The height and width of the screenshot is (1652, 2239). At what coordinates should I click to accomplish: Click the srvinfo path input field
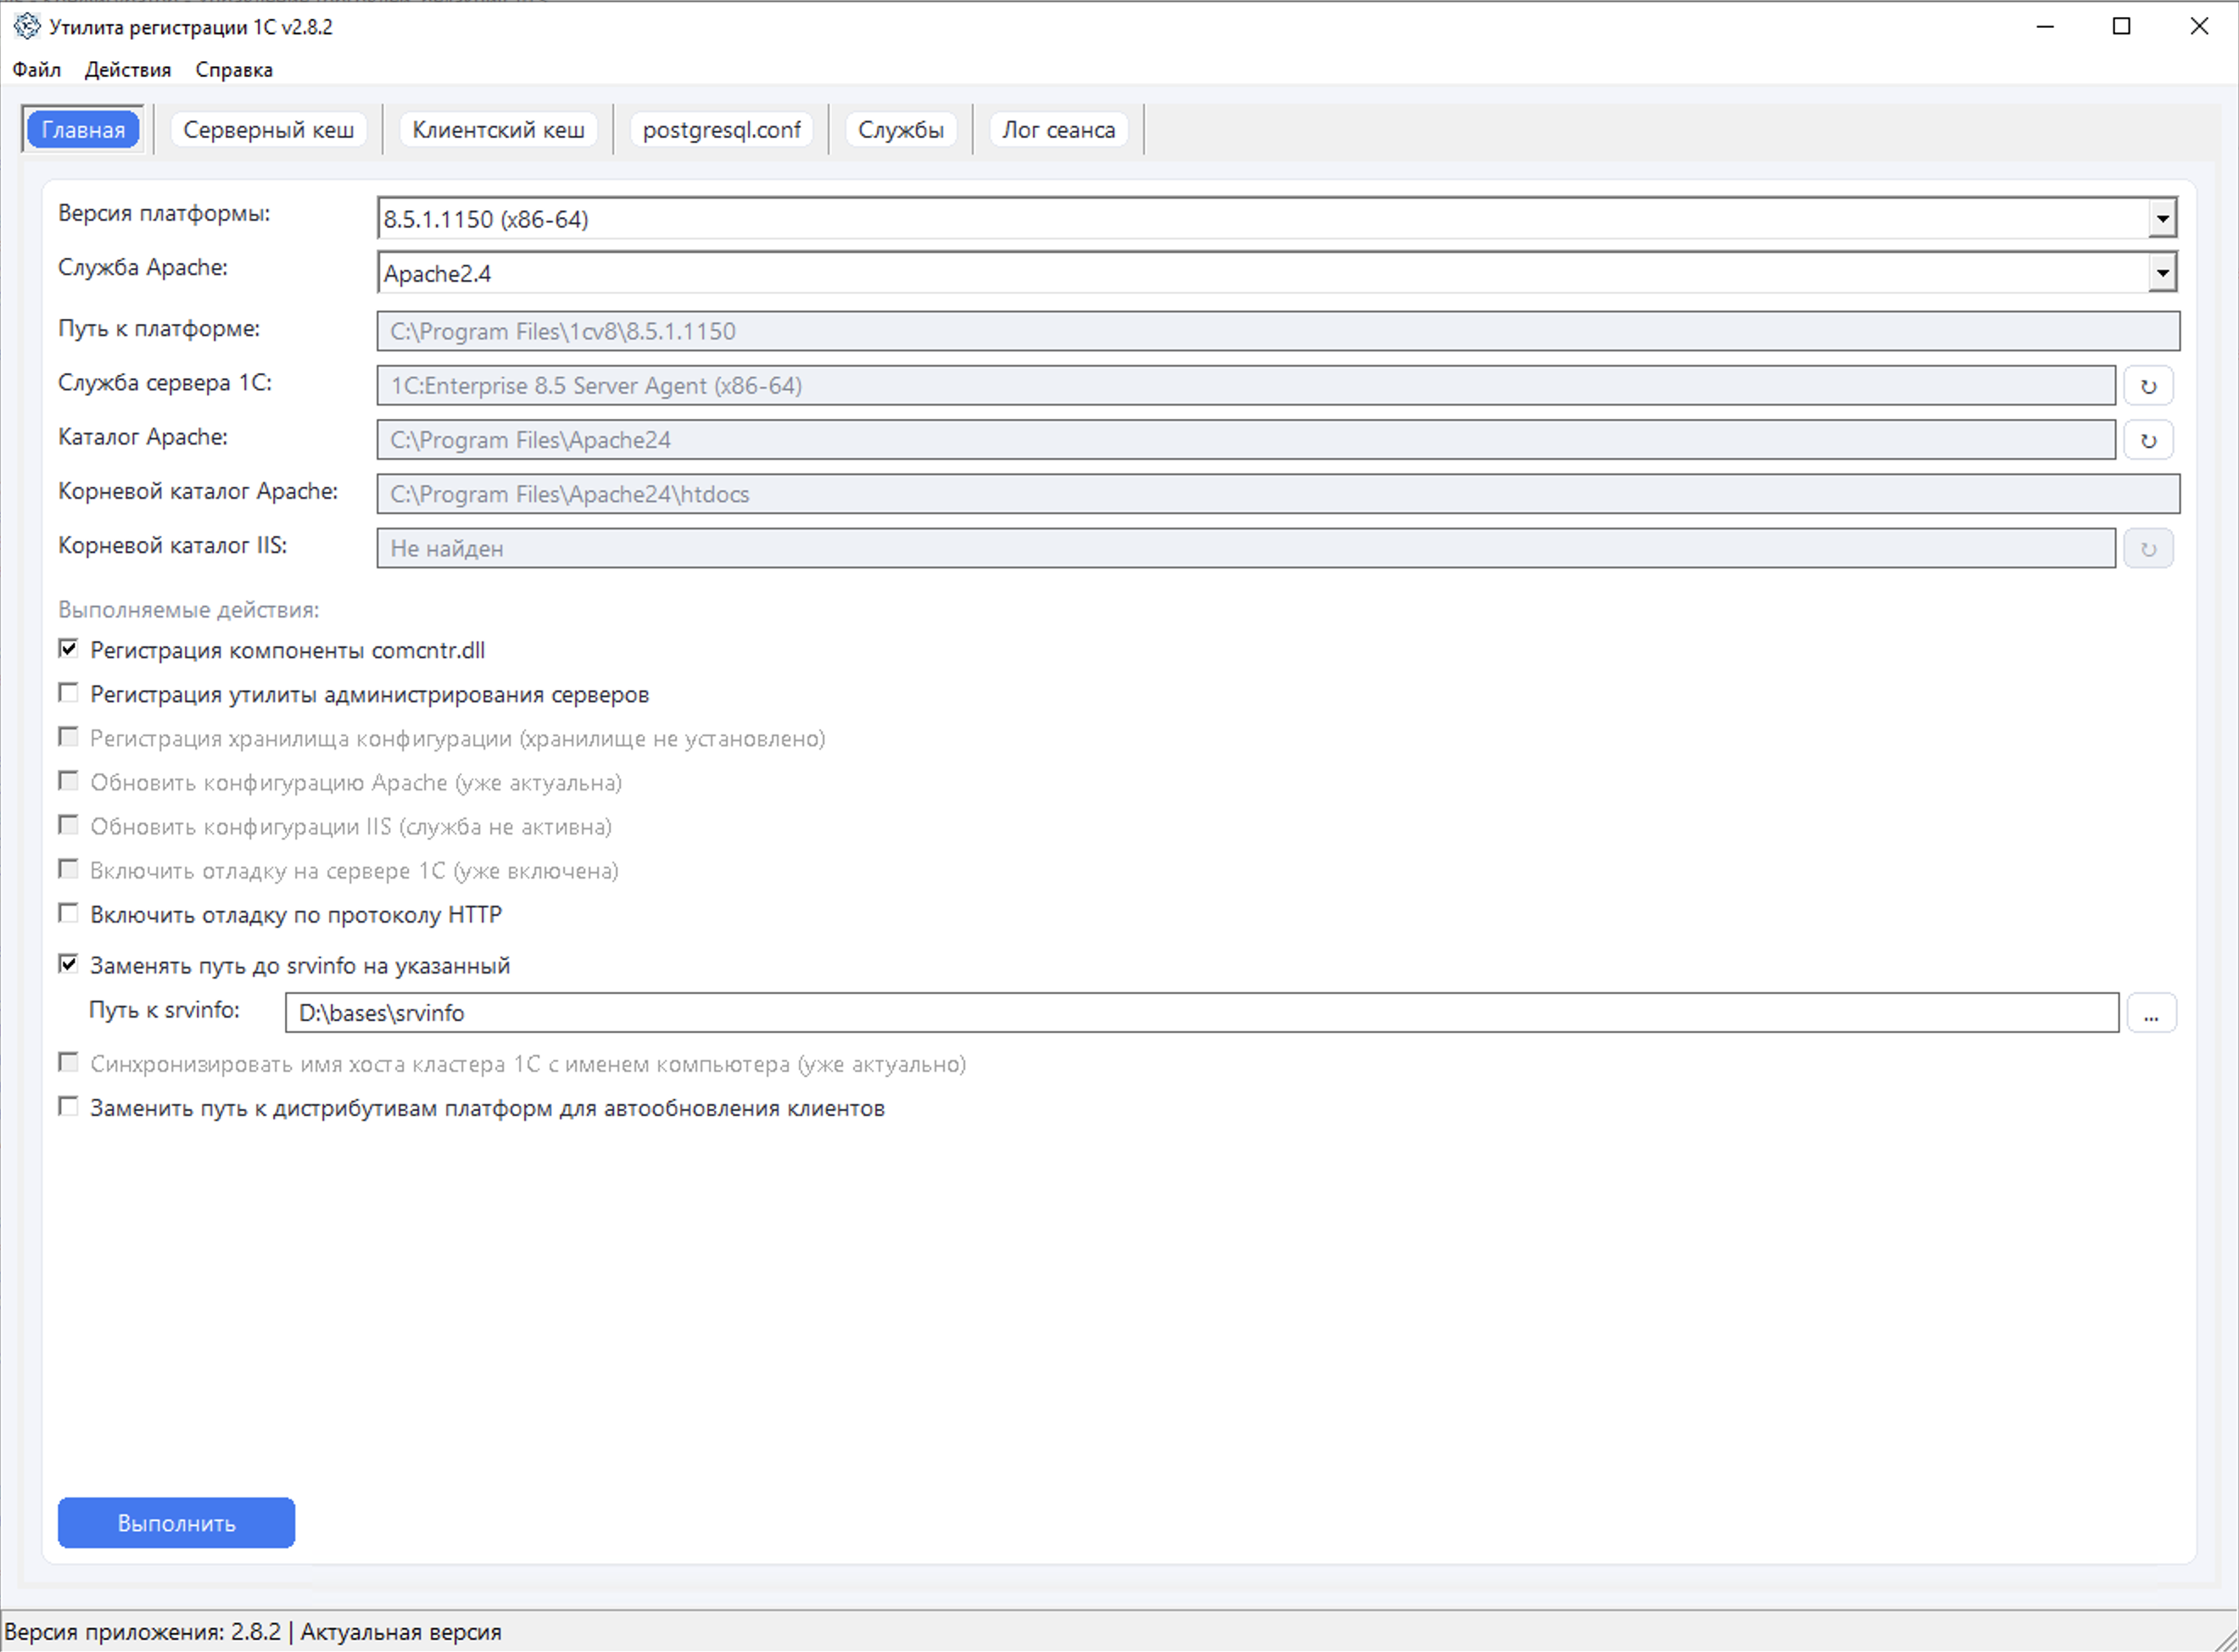[x=1200, y=1013]
